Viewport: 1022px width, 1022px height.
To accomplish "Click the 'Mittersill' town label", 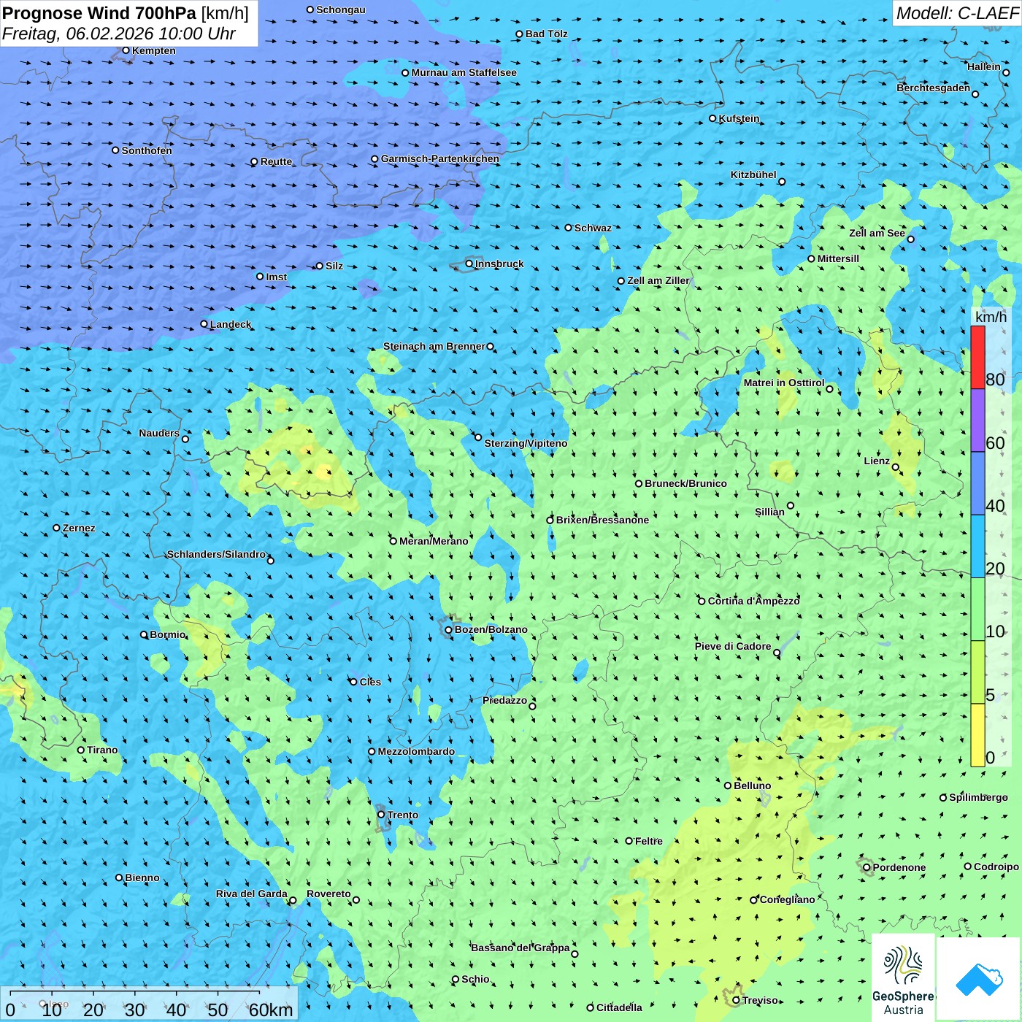I will click(838, 258).
